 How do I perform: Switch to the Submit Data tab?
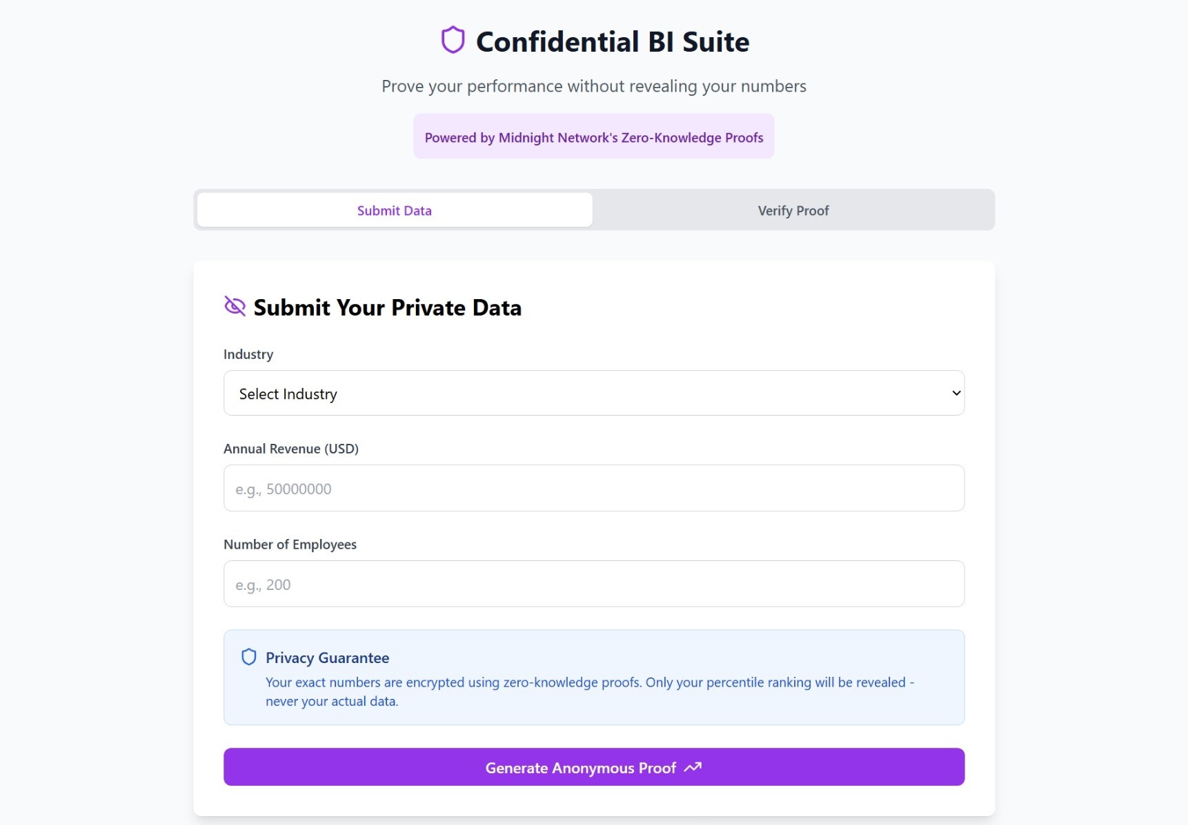(x=394, y=210)
